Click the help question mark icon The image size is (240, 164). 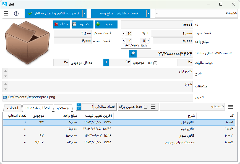[x=16, y=13]
